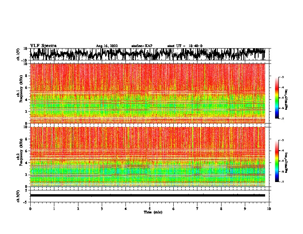303x234 pixels.
Task: Click the ch.1 spectrogram panel
Action: pyautogui.click(x=148, y=93)
